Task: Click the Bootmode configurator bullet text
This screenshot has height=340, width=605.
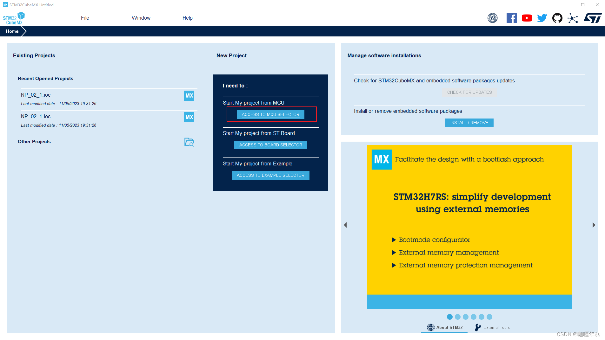Action: pyautogui.click(x=434, y=240)
